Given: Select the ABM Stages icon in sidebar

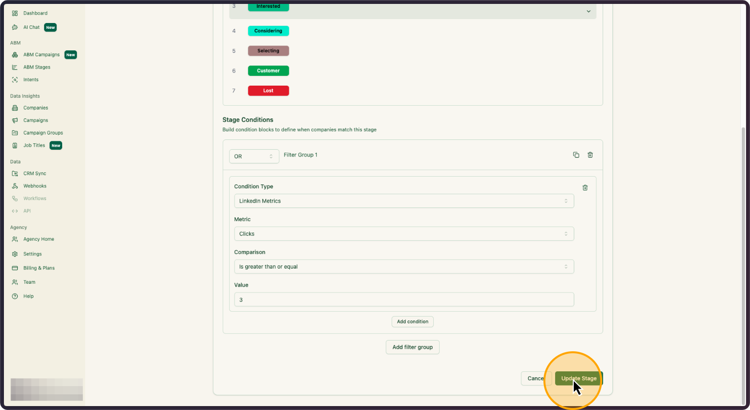Looking at the screenshot, I should click(x=15, y=67).
